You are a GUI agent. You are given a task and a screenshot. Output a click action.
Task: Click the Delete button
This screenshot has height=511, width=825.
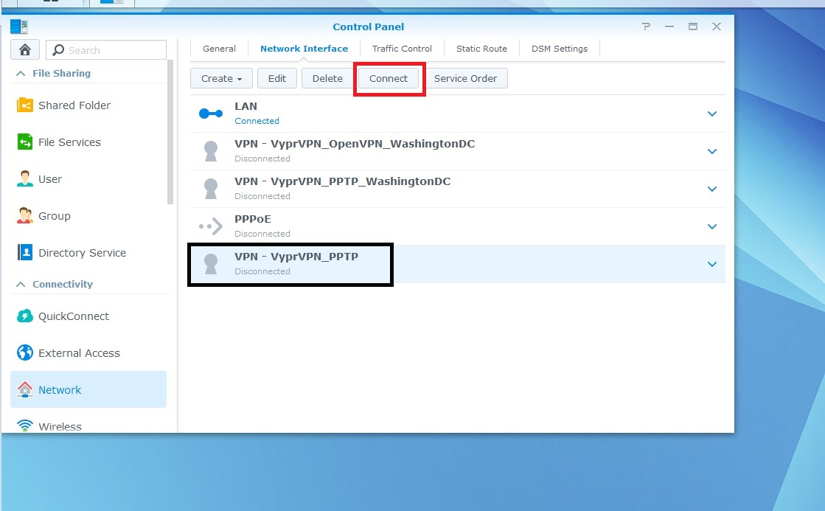coord(327,78)
